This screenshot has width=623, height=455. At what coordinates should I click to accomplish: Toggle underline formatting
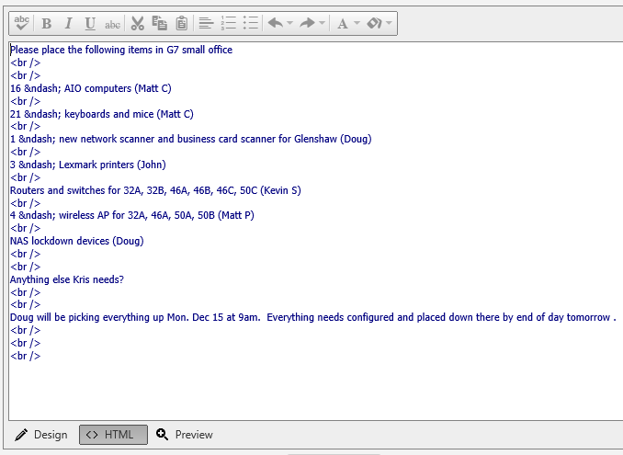[90, 24]
